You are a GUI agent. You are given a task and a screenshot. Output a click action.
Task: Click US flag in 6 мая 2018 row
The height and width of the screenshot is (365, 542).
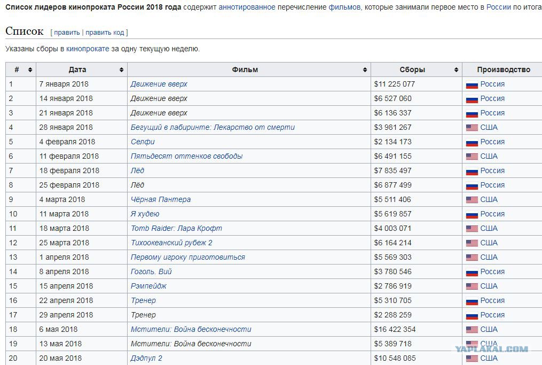472,330
